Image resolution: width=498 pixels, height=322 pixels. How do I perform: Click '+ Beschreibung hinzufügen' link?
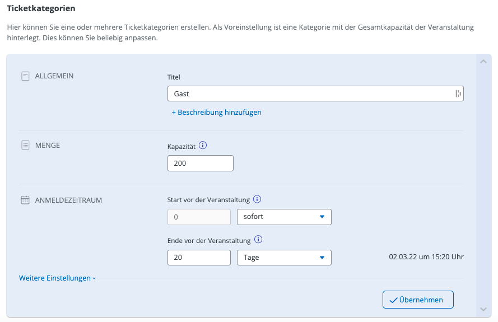(x=216, y=112)
